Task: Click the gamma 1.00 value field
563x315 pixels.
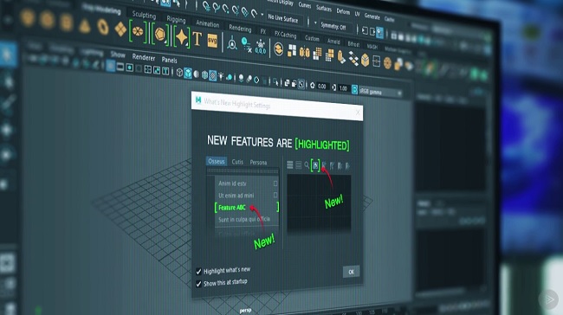Action: [x=343, y=88]
